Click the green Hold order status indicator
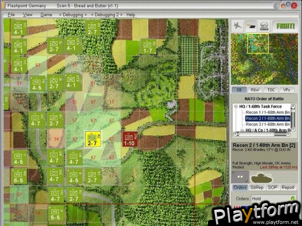302x226 pixels. click(293, 198)
